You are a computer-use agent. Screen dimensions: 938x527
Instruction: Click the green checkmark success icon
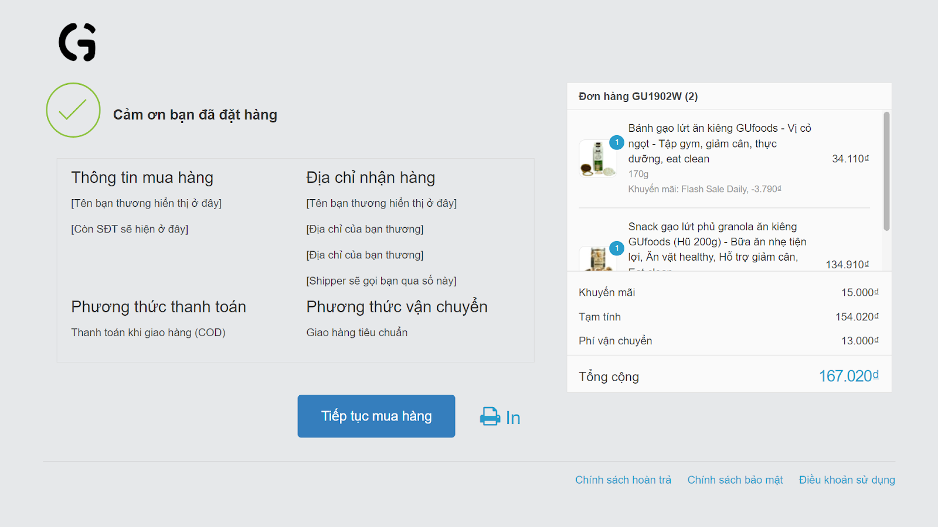73,110
